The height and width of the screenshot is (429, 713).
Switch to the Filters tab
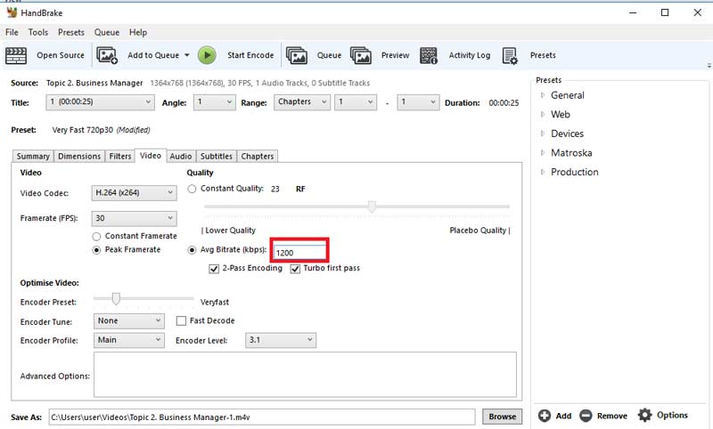click(x=120, y=156)
